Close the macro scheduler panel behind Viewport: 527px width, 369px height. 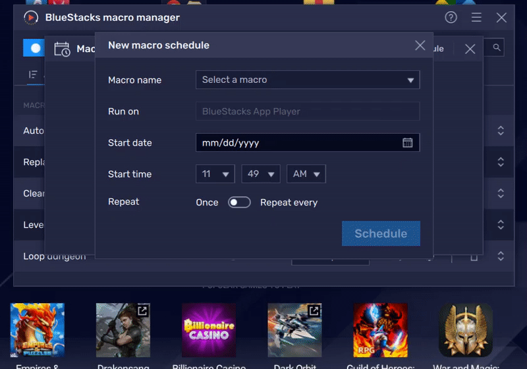470,49
